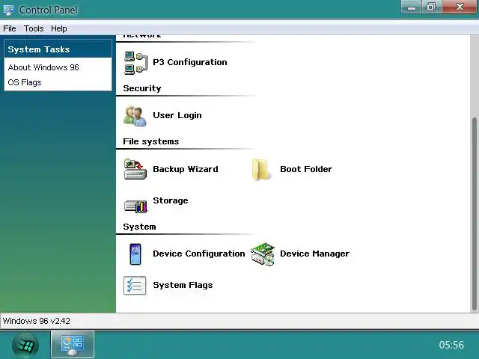The height and width of the screenshot is (359, 479).
Task: Close the Control Panel window
Action: [460, 7]
